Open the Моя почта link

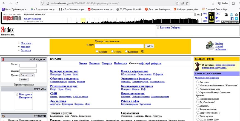[x=26, y=43]
